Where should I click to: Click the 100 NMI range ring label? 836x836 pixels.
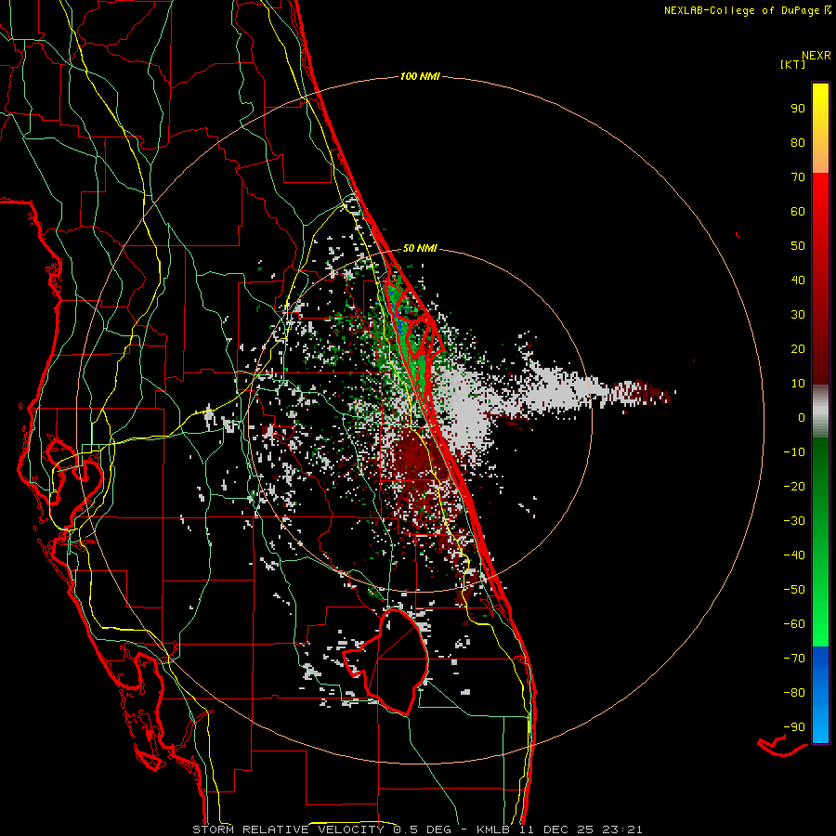point(420,77)
